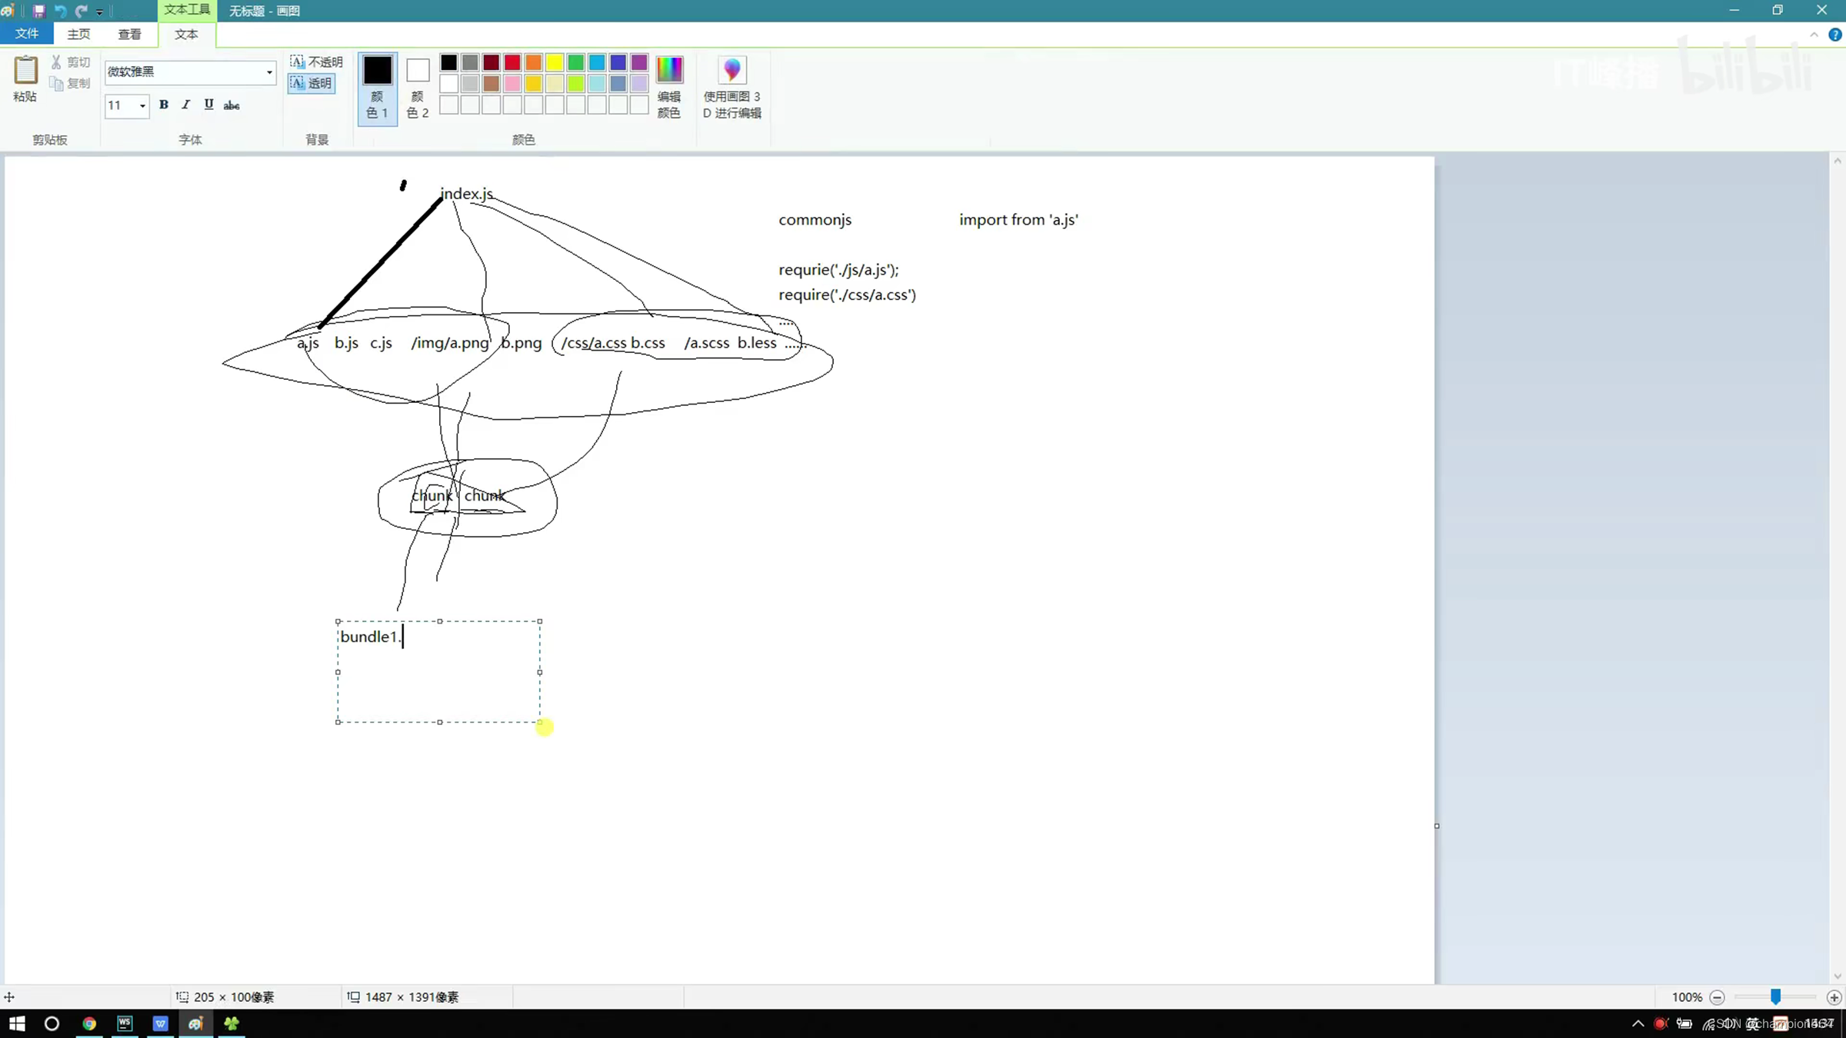
Task: Pick the yellow color swatch
Action: pos(555,62)
